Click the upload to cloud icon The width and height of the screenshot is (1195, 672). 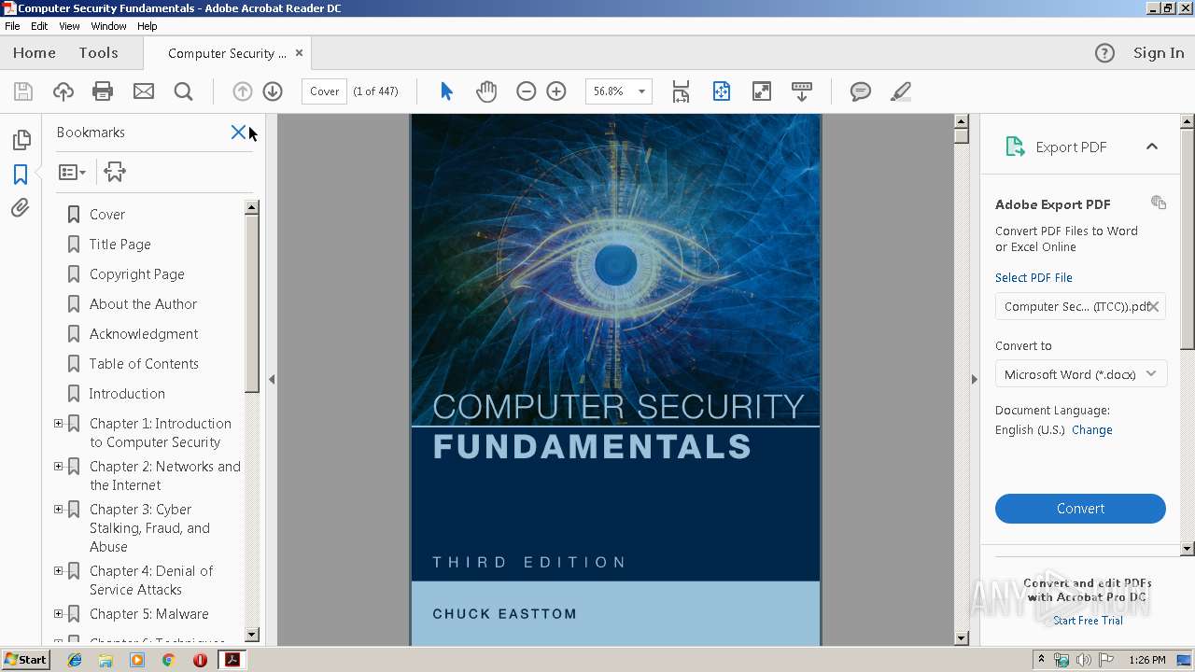tap(63, 91)
